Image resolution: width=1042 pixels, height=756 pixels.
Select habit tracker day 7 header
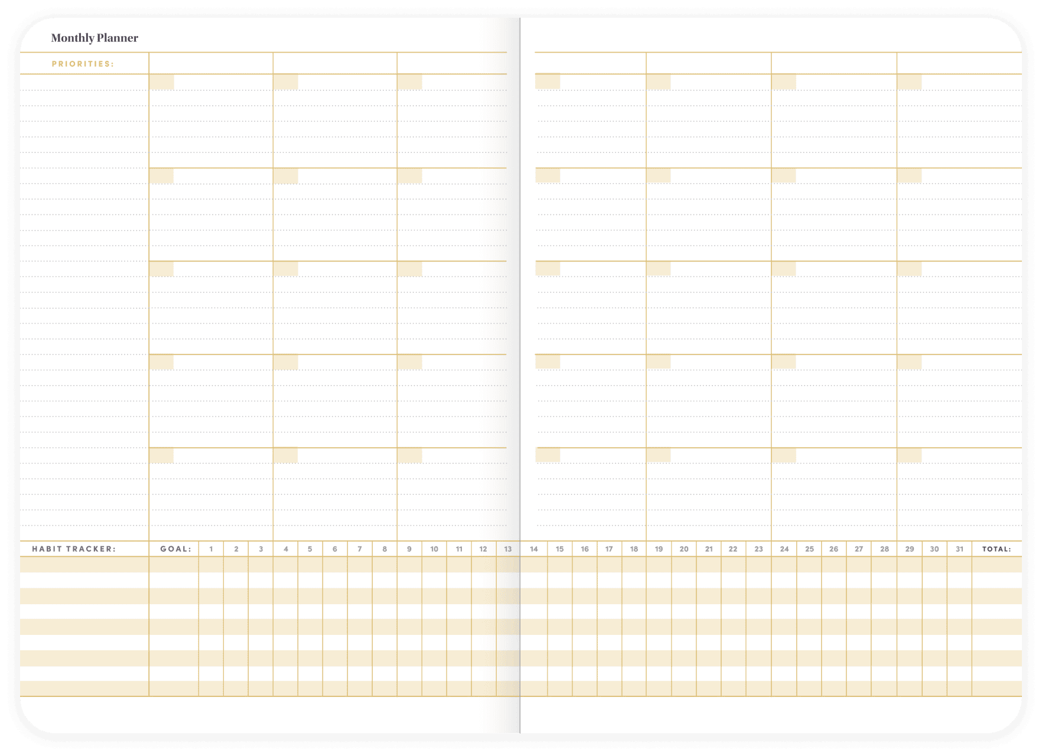click(360, 549)
